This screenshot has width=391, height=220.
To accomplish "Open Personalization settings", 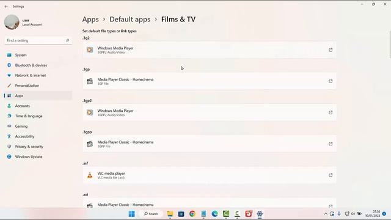I will click(38, 86).
